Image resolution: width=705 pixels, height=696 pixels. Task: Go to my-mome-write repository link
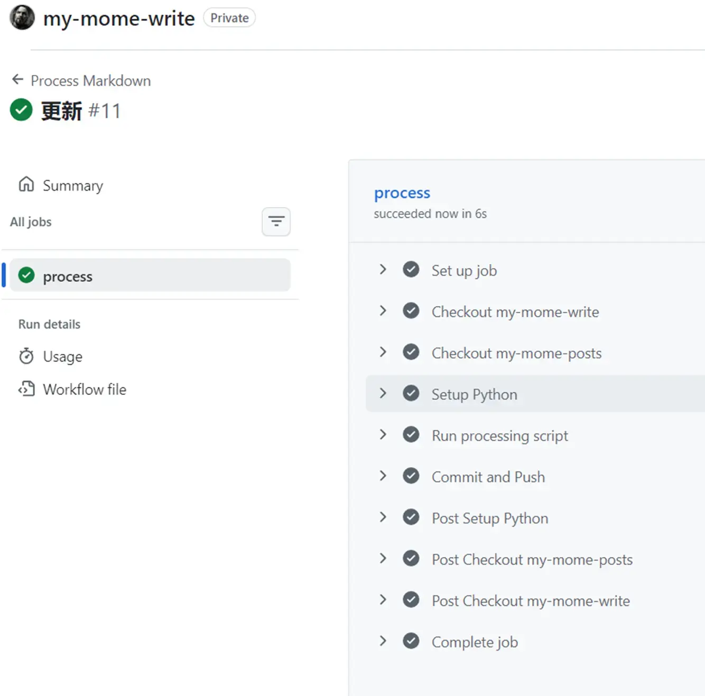119,18
